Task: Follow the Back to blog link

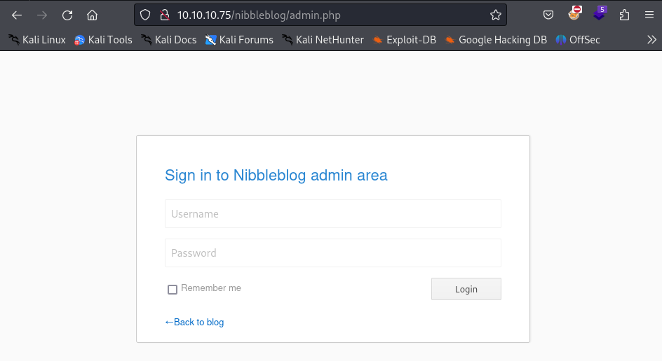Action: pos(194,323)
